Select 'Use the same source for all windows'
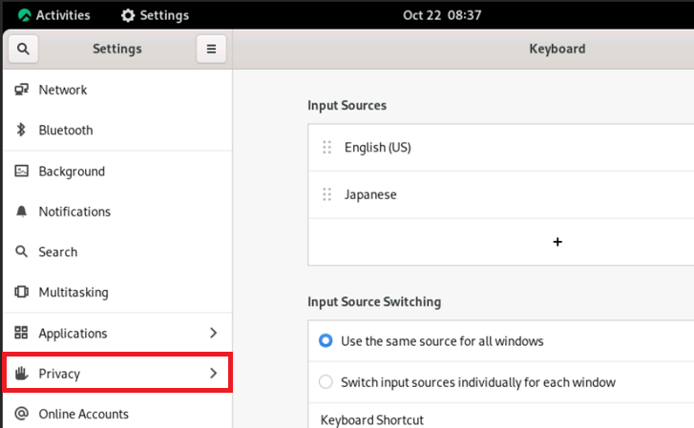Screen dimensions: 694x428 (x=326, y=340)
